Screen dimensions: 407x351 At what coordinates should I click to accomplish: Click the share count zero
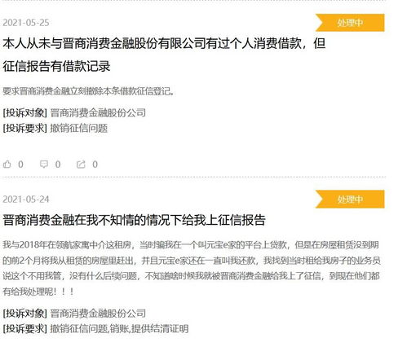95,165
